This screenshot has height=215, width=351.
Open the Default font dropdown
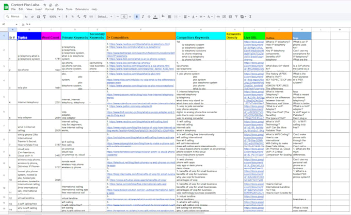(105, 17)
